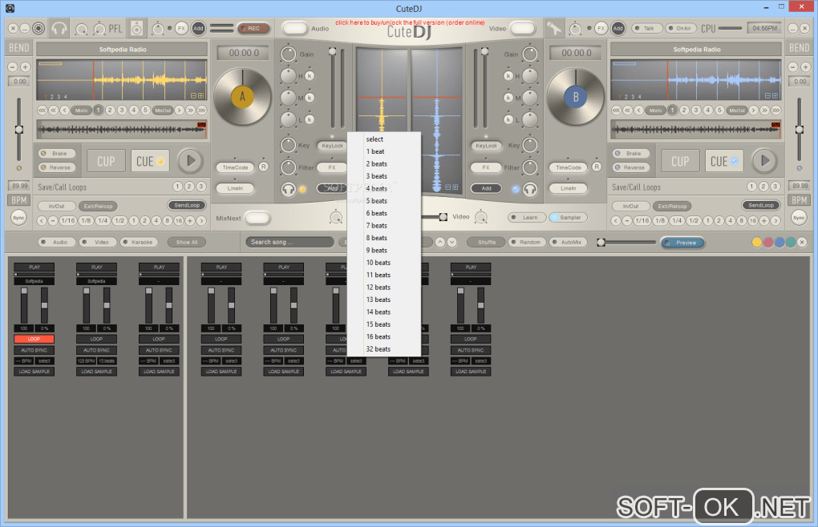Click turntable platter A

tap(242, 97)
